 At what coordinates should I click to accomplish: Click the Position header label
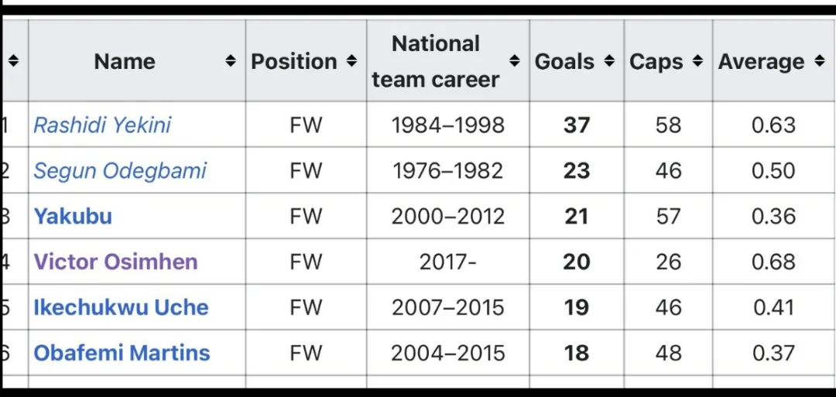tap(294, 61)
